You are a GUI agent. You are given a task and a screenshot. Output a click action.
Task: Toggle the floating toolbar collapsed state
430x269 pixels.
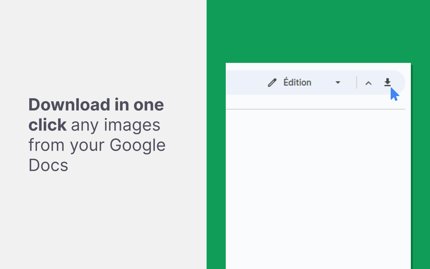[369, 83]
